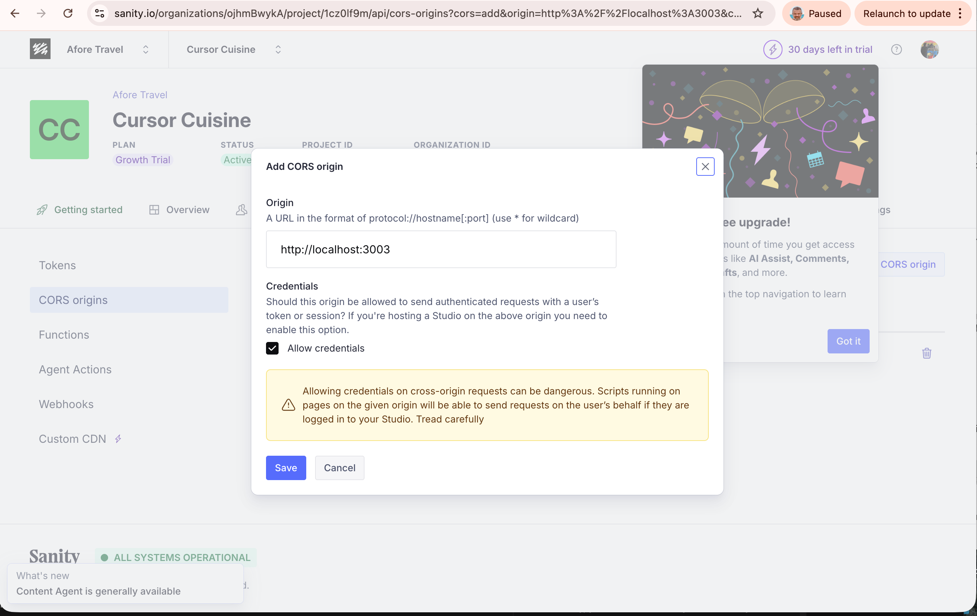Uncheck the Allow credentials checkbox

click(272, 348)
